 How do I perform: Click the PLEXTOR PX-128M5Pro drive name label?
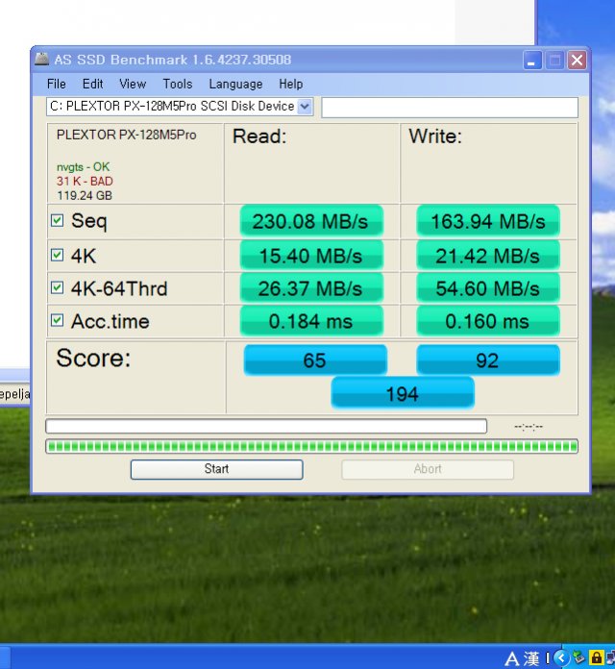(126, 135)
